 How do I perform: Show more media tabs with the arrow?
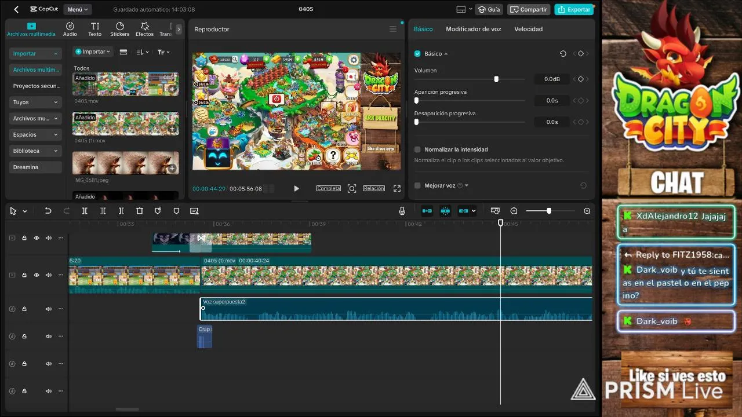coord(179,29)
